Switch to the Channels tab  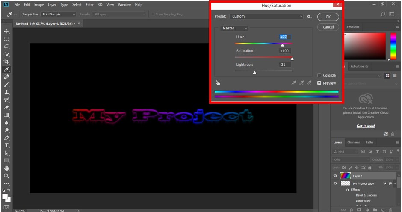[353, 142]
